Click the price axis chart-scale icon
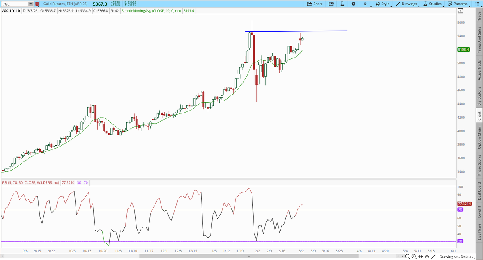The image size is (483, 260). click(461, 11)
